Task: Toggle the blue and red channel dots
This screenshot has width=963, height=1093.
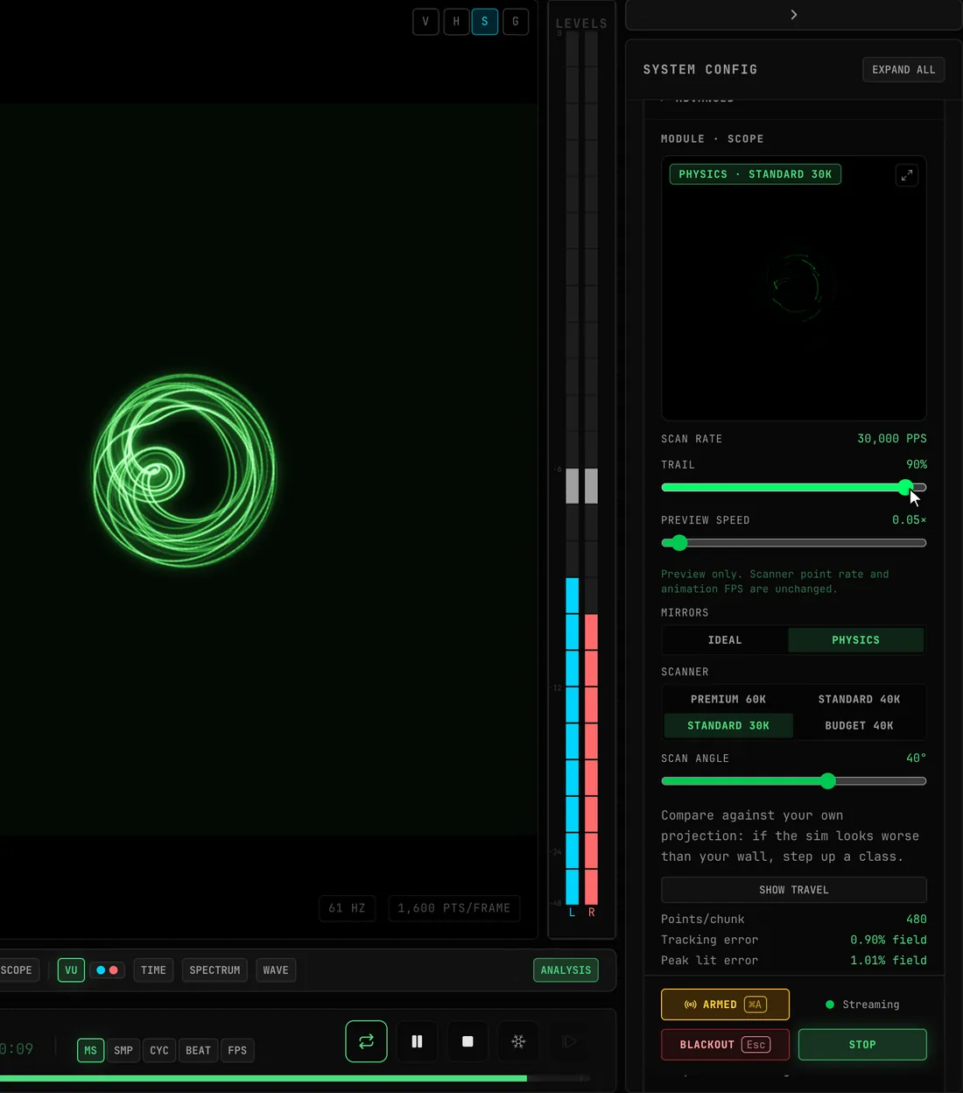Action: 107,970
